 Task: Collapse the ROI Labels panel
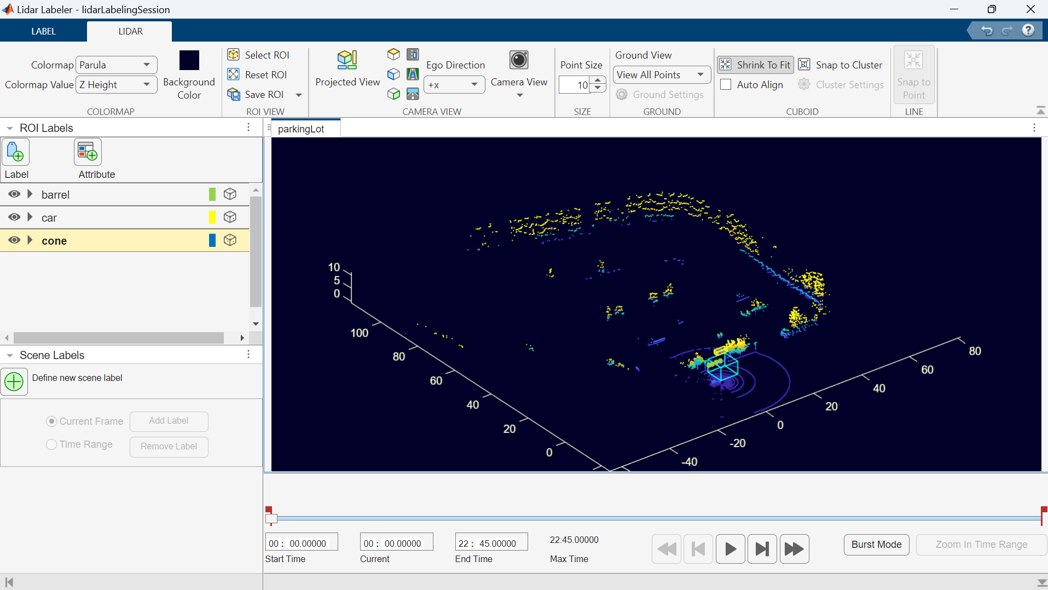[9, 128]
